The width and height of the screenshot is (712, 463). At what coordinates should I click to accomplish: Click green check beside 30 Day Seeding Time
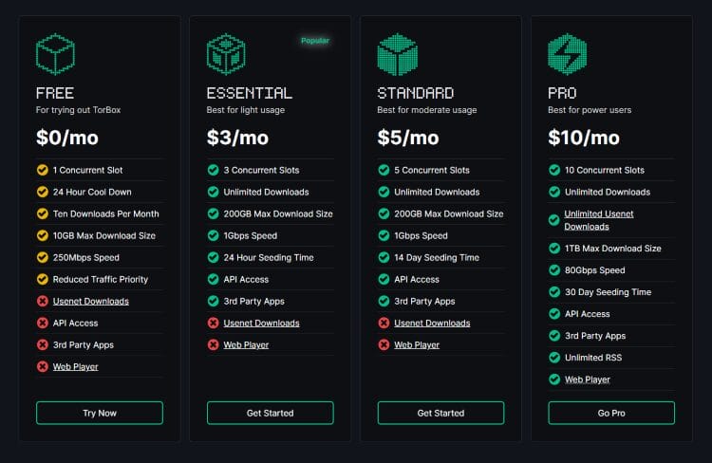pyautogui.click(x=554, y=291)
